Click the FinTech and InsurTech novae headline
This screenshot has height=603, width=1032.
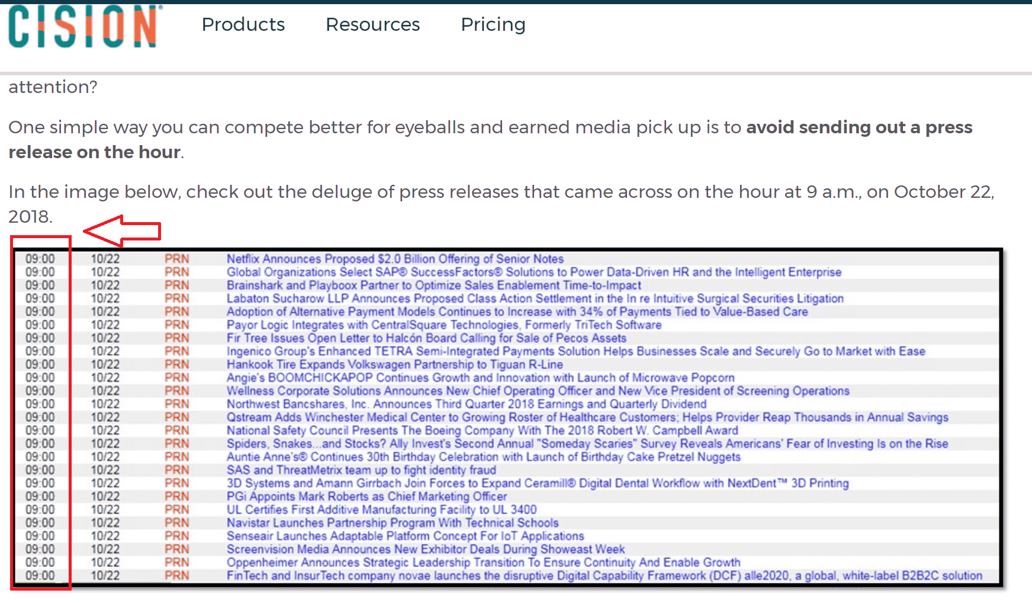(x=605, y=576)
